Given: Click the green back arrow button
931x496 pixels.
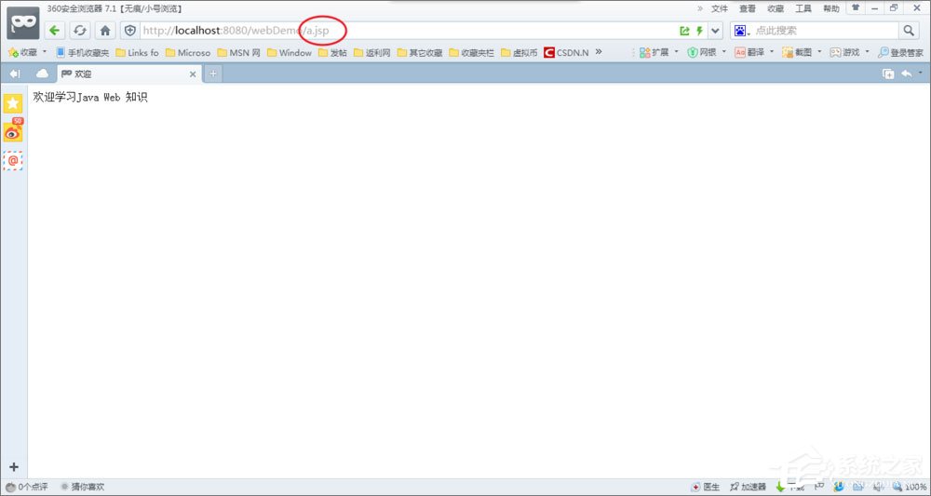Looking at the screenshot, I should tap(55, 31).
